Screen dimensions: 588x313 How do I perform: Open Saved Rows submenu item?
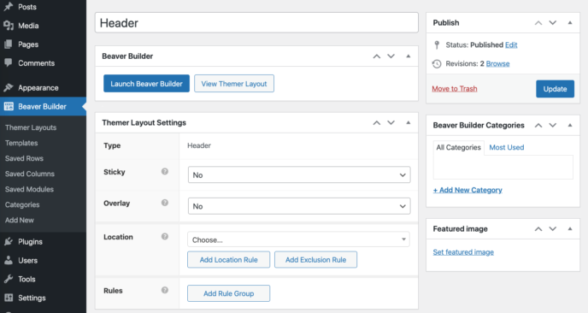pyautogui.click(x=24, y=158)
